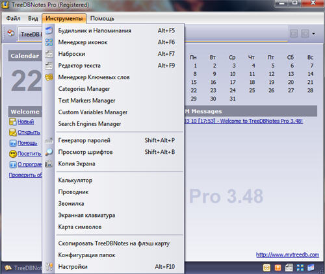Open Карта символов
Image resolution: width=325 pixels, height=274 pixels.
[119, 227]
